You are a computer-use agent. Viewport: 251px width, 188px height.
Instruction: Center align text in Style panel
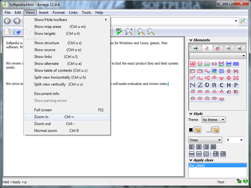point(199,147)
